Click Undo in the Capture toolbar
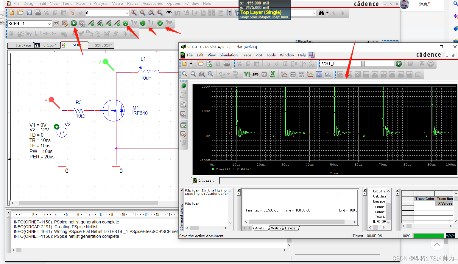The width and height of the screenshot is (458, 264). (72, 13)
